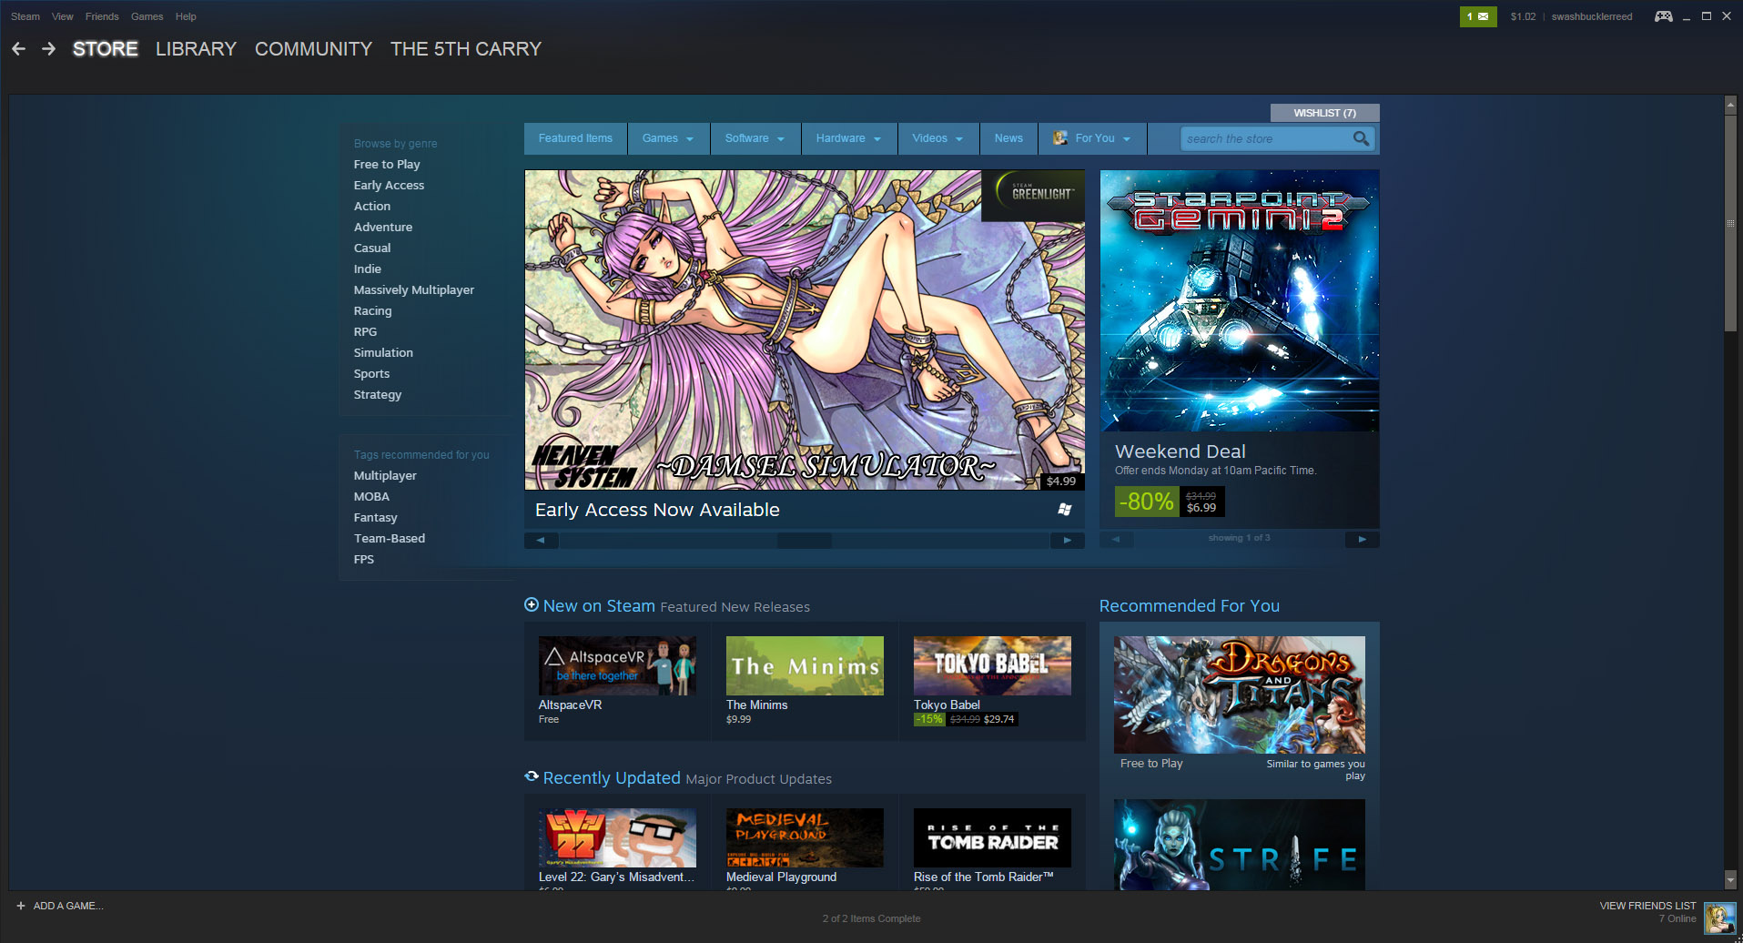Open the View menu
1743x943 pixels.
[63, 16]
